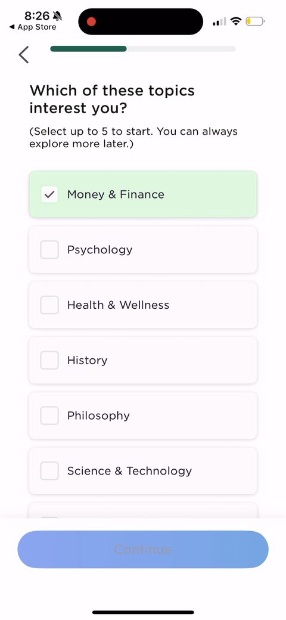
Task: Tap the cellular signal bars icon
Action: [219, 21]
